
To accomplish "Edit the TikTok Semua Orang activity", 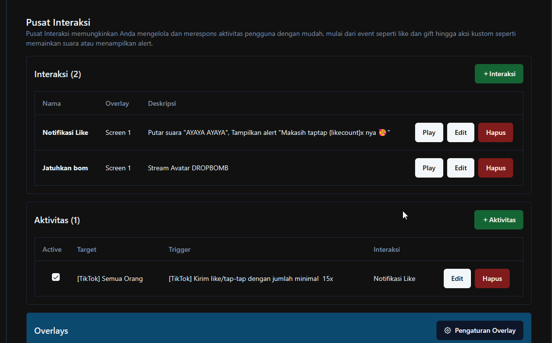I will pyautogui.click(x=457, y=278).
